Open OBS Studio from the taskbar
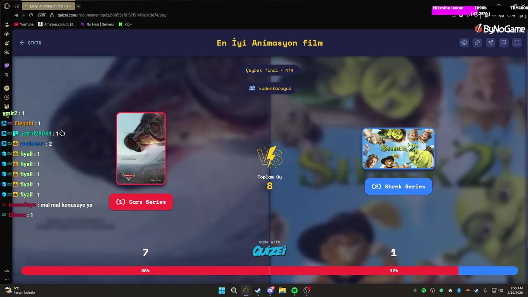 pos(306,290)
